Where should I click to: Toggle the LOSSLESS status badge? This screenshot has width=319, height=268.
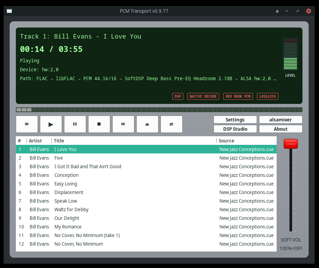268,96
